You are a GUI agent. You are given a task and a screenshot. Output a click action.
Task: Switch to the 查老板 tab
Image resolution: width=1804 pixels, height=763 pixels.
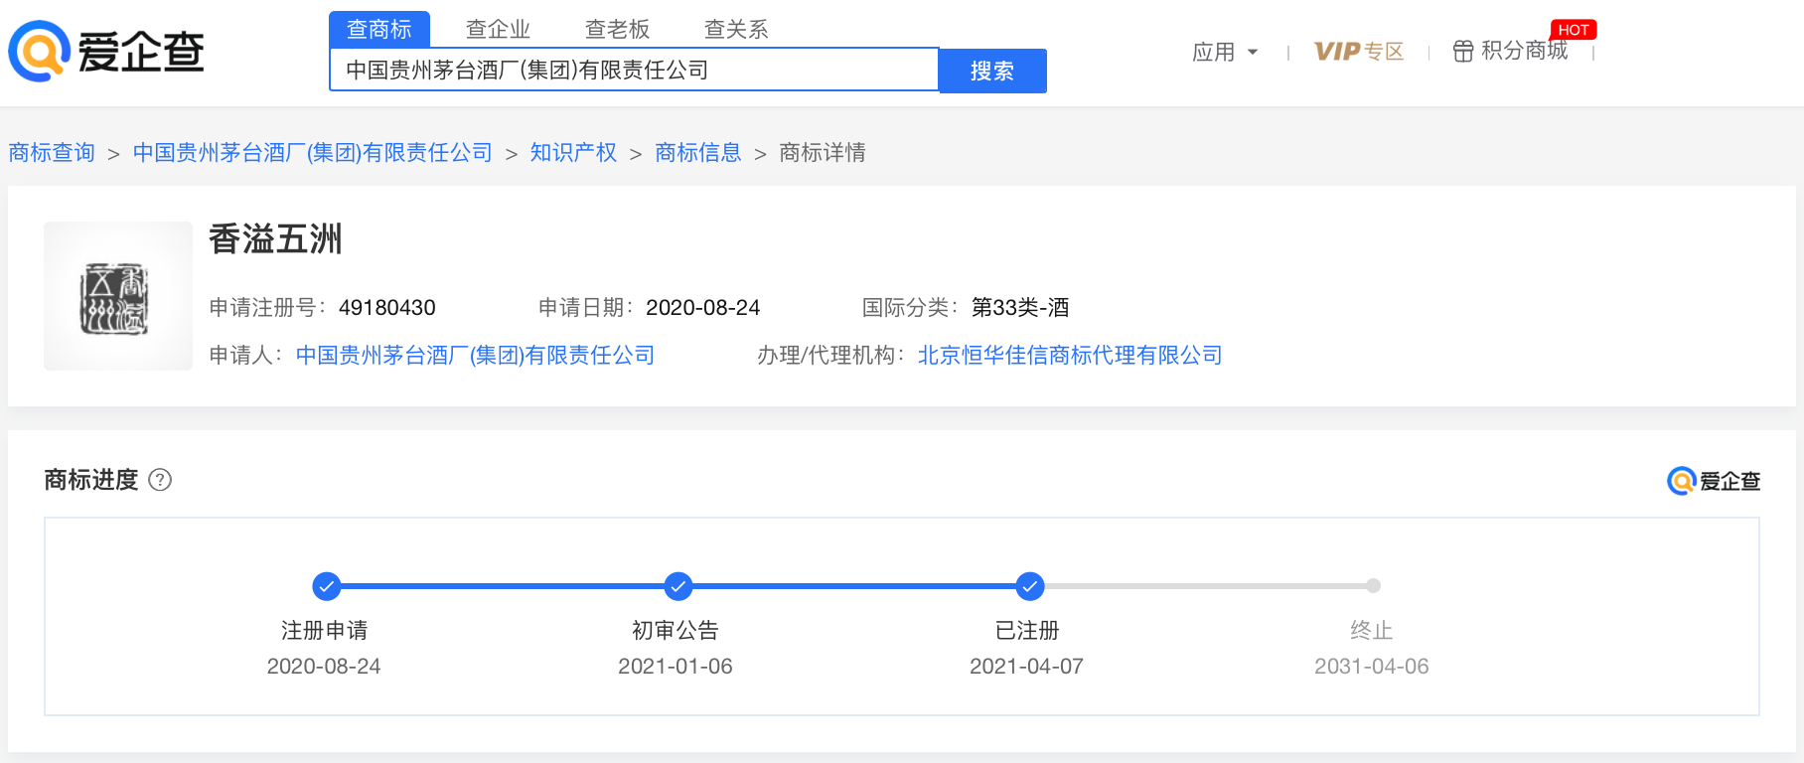[618, 29]
